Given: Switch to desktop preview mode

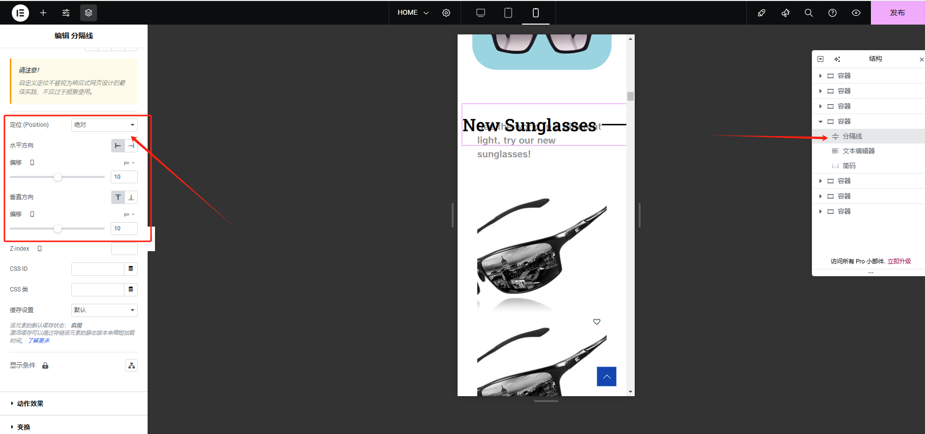Looking at the screenshot, I should click(481, 13).
